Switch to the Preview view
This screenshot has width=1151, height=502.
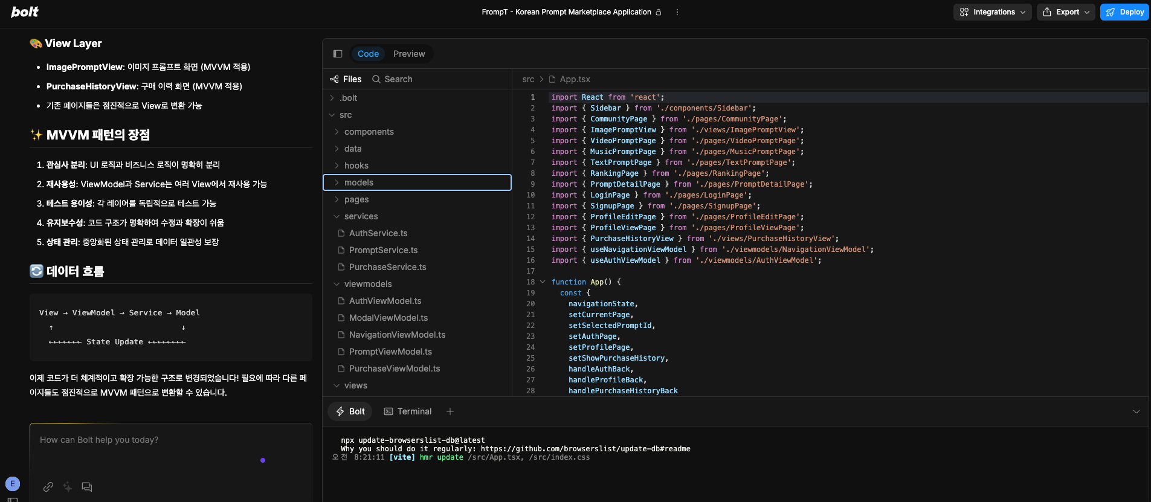click(x=409, y=54)
